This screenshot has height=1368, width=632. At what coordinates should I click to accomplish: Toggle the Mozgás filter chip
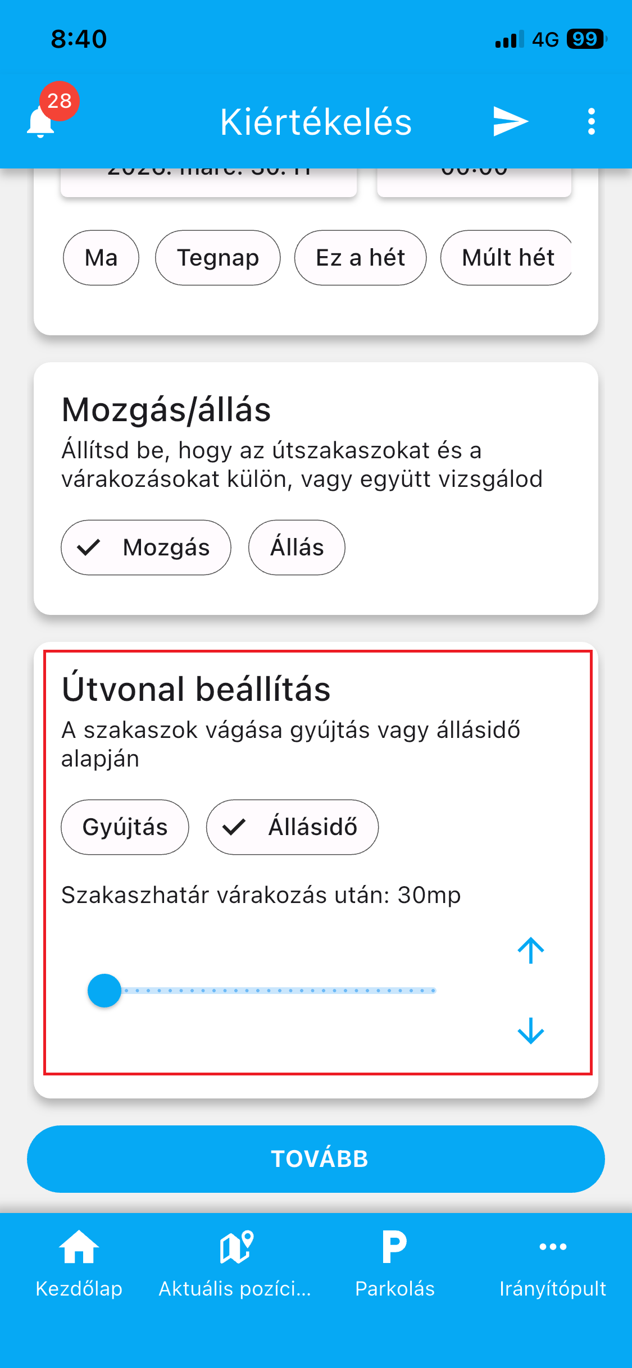pyautogui.click(x=146, y=548)
